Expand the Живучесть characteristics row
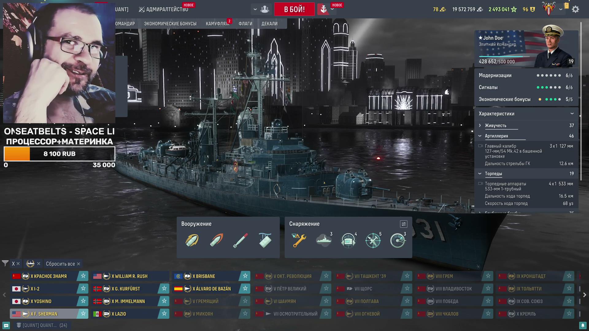This screenshot has width=589, height=331. click(x=526, y=125)
